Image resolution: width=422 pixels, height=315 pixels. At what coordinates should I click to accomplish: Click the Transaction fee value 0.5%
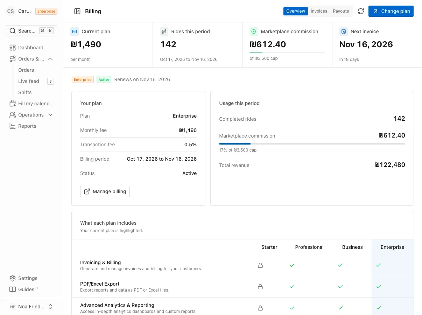click(190, 145)
